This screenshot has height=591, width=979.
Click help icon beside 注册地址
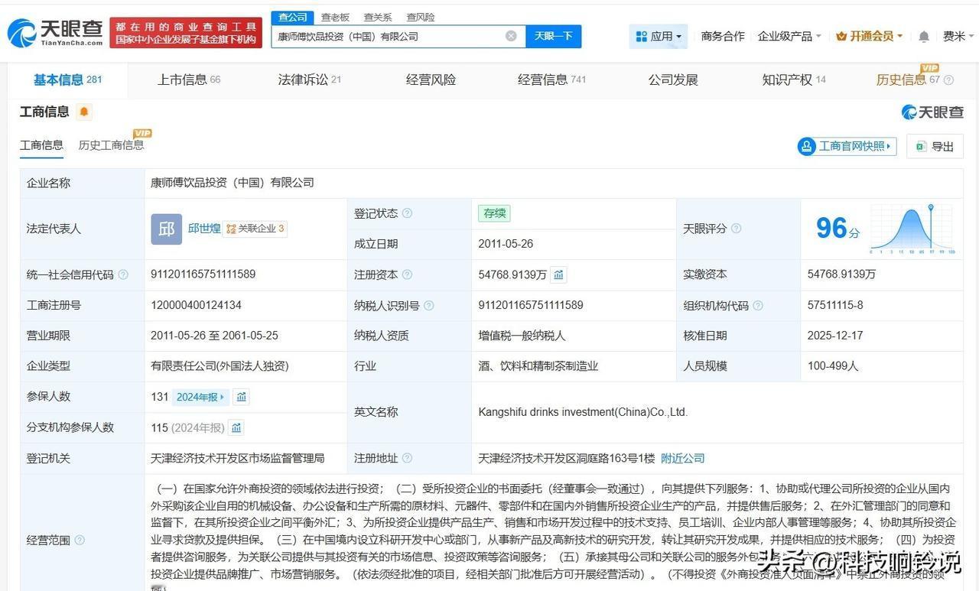(407, 458)
